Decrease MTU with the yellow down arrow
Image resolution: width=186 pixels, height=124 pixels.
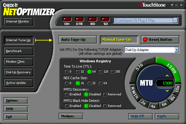pyautogui.click(x=167, y=91)
